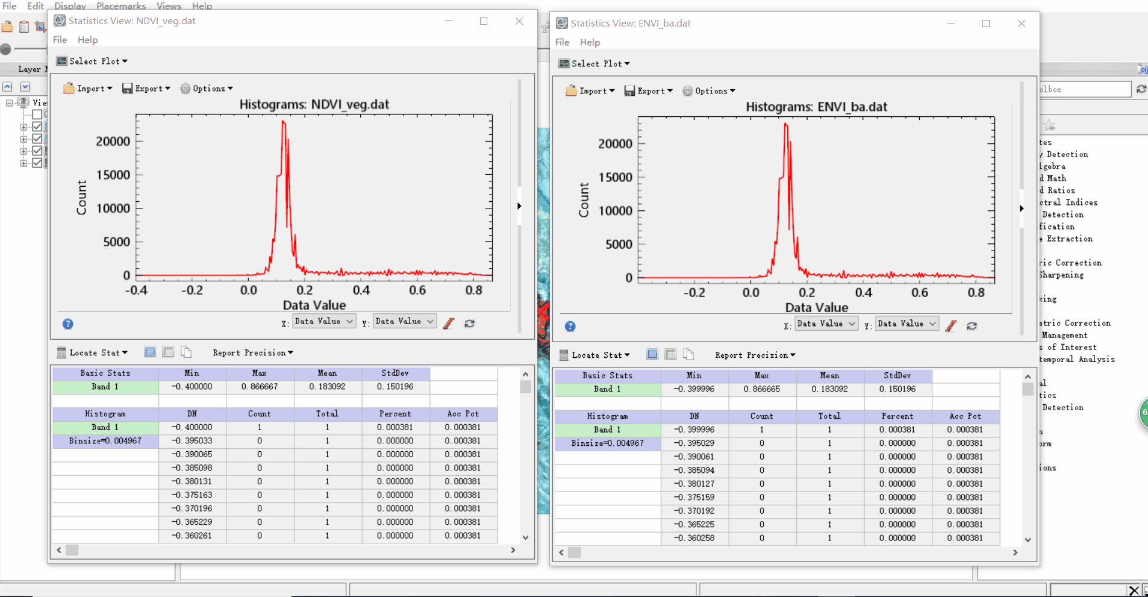The width and height of the screenshot is (1148, 597).
Task: Click the Toolbox search input field
Action: pyautogui.click(x=1085, y=89)
